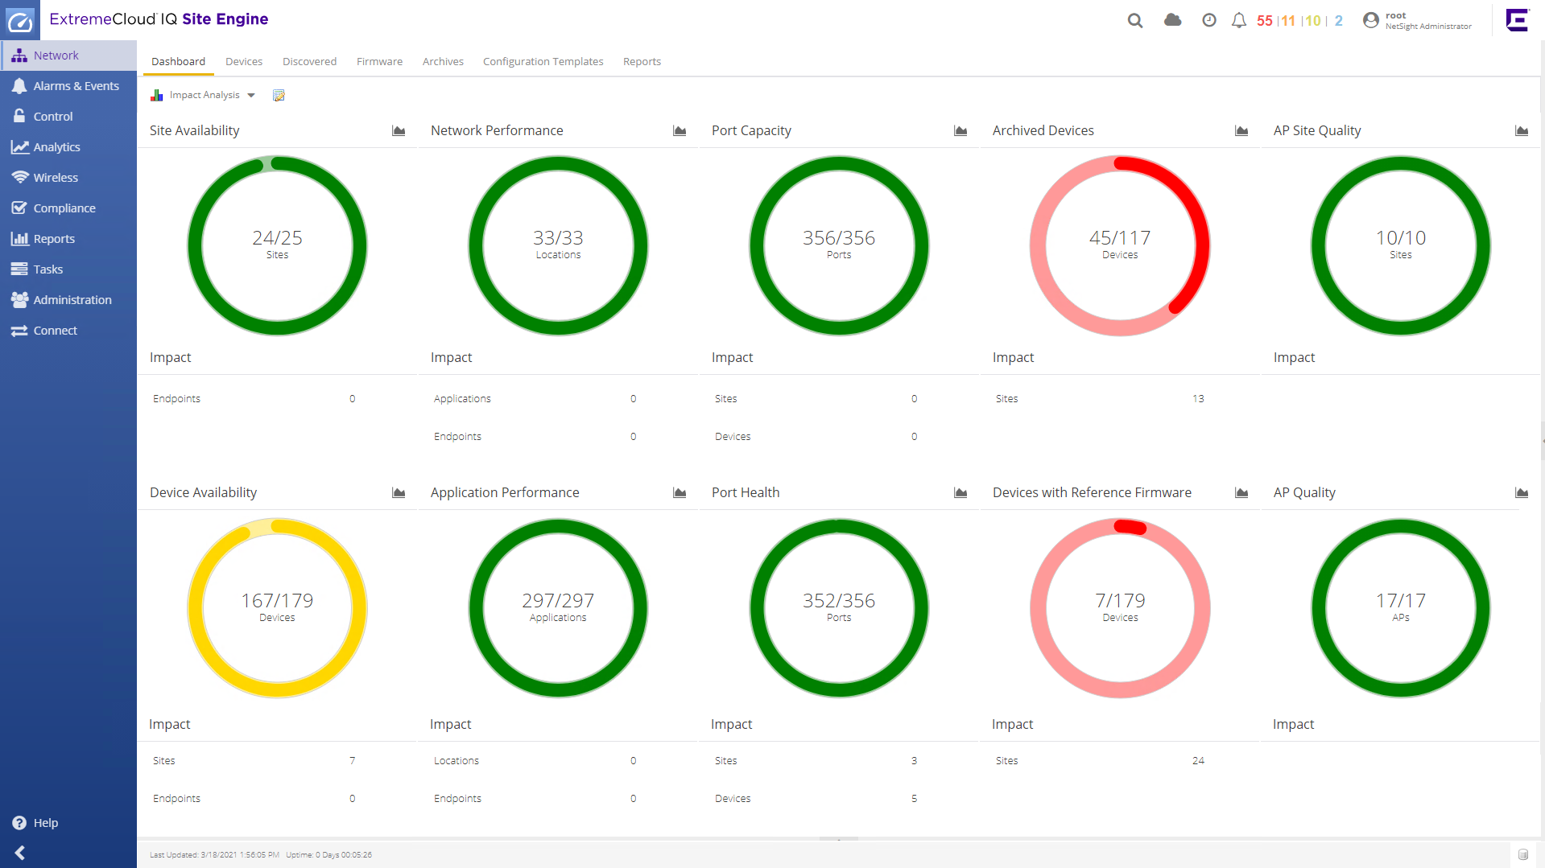Open AP Quality chart icon
Screen dimensions: 1545x868
click(x=1522, y=492)
